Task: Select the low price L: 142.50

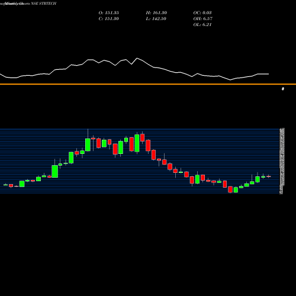Action: tap(156, 19)
